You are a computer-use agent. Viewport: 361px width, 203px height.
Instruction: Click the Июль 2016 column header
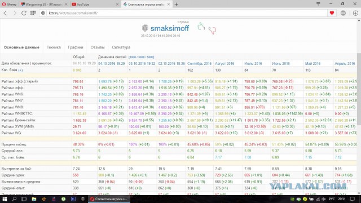(253, 64)
